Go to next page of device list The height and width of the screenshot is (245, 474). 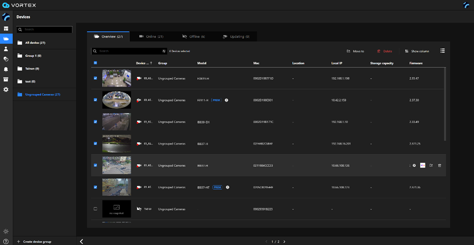[x=284, y=241]
